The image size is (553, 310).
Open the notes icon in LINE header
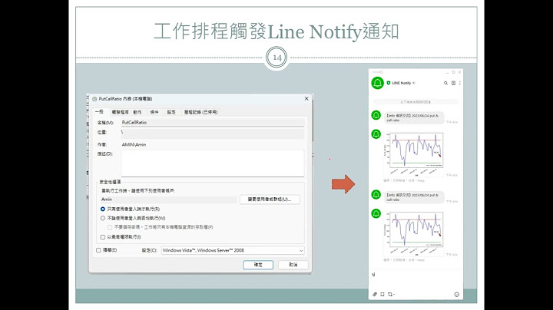coord(453,83)
